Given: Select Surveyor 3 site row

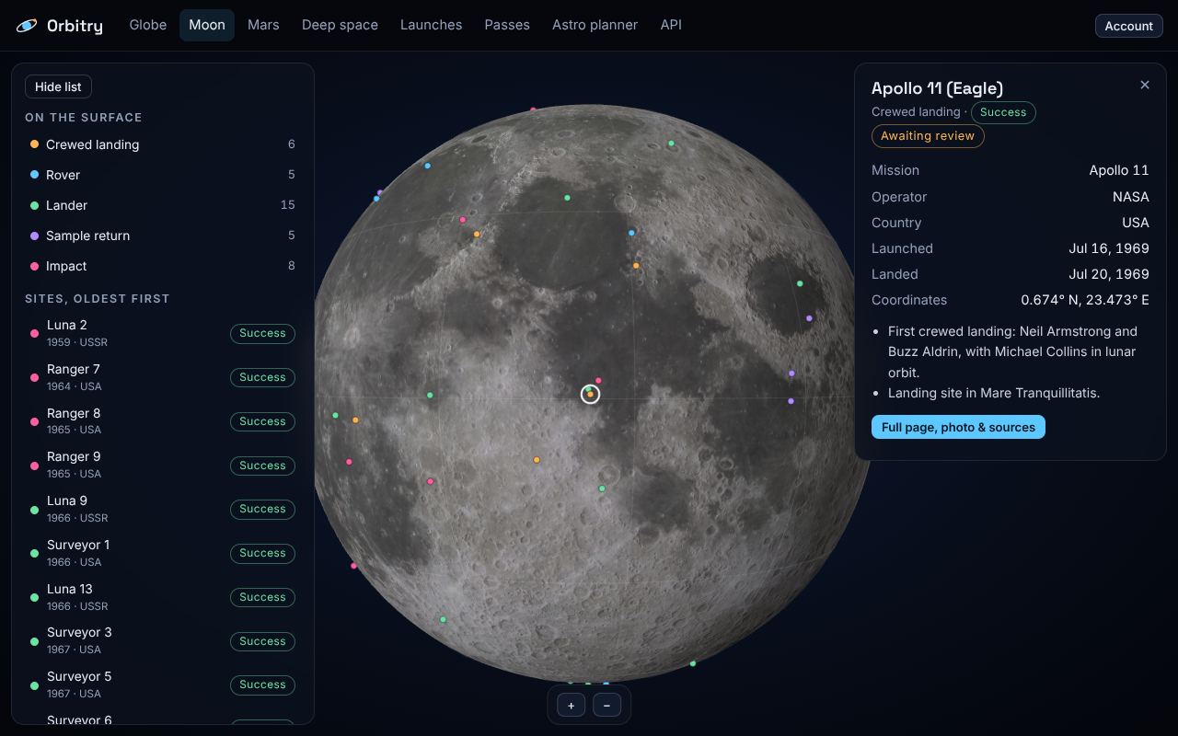Looking at the screenshot, I should (163, 640).
